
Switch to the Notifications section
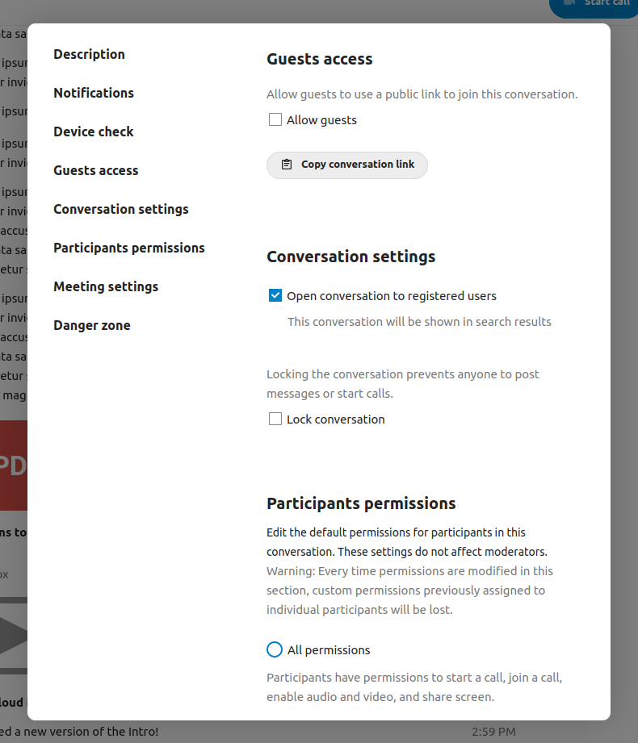[x=94, y=93]
